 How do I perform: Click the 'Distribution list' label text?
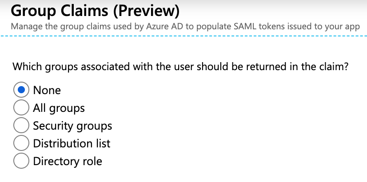[x=72, y=143]
